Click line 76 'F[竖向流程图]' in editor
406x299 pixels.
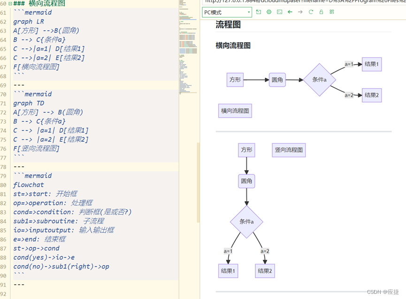pyautogui.click(x=36, y=149)
